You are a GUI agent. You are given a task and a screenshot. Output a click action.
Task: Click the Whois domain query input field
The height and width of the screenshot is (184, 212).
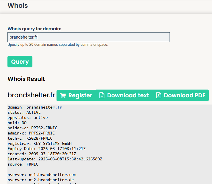89,37
